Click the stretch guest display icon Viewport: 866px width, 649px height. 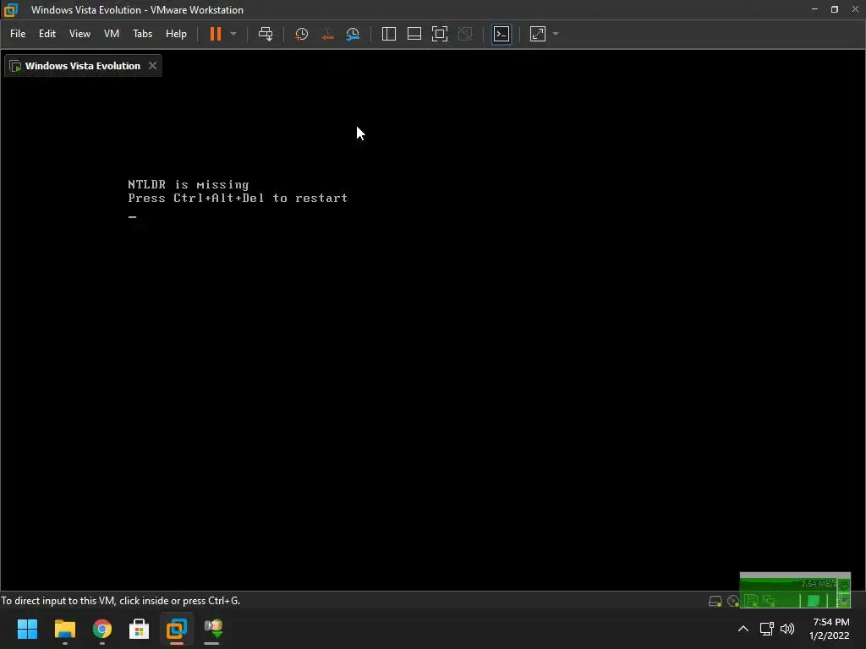[538, 34]
